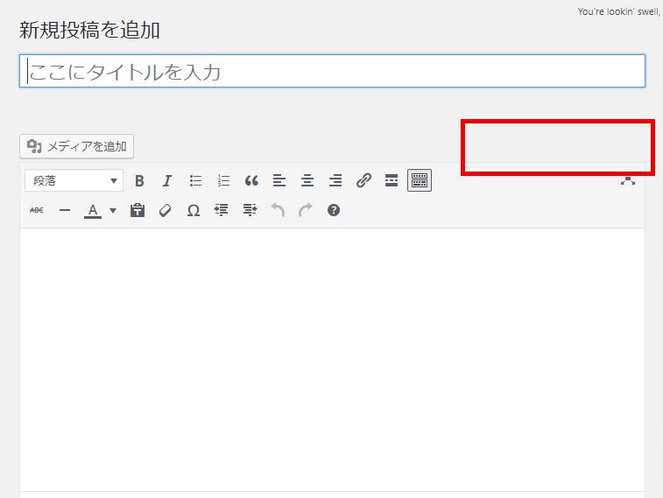Image resolution: width=663 pixels, height=498 pixels.
Task: Click the insert/edit link icon
Action: point(363,181)
